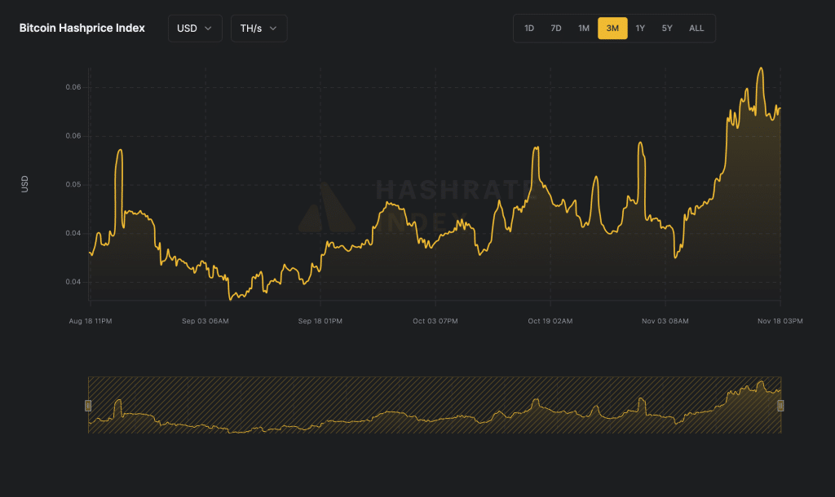Switch to the 7D range

coord(556,29)
